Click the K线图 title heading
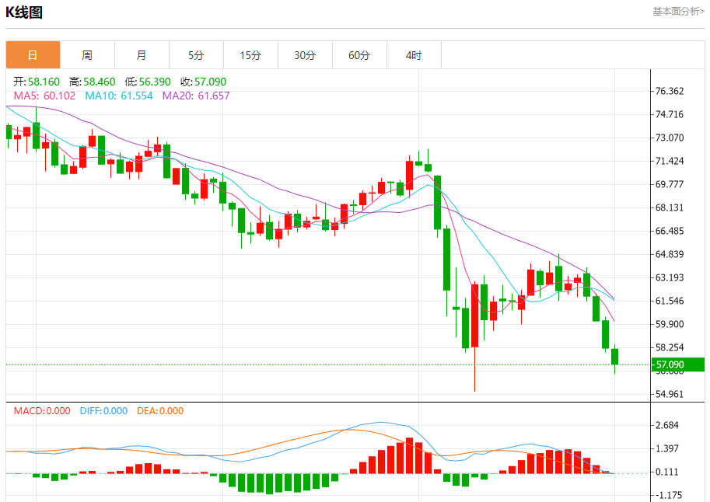The height and width of the screenshot is (502, 710). tap(24, 12)
